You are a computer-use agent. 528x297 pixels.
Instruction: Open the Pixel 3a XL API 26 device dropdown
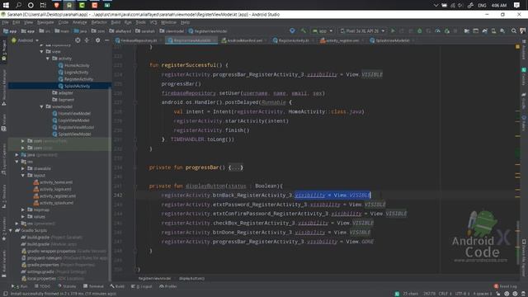click(x=362, y=31)
